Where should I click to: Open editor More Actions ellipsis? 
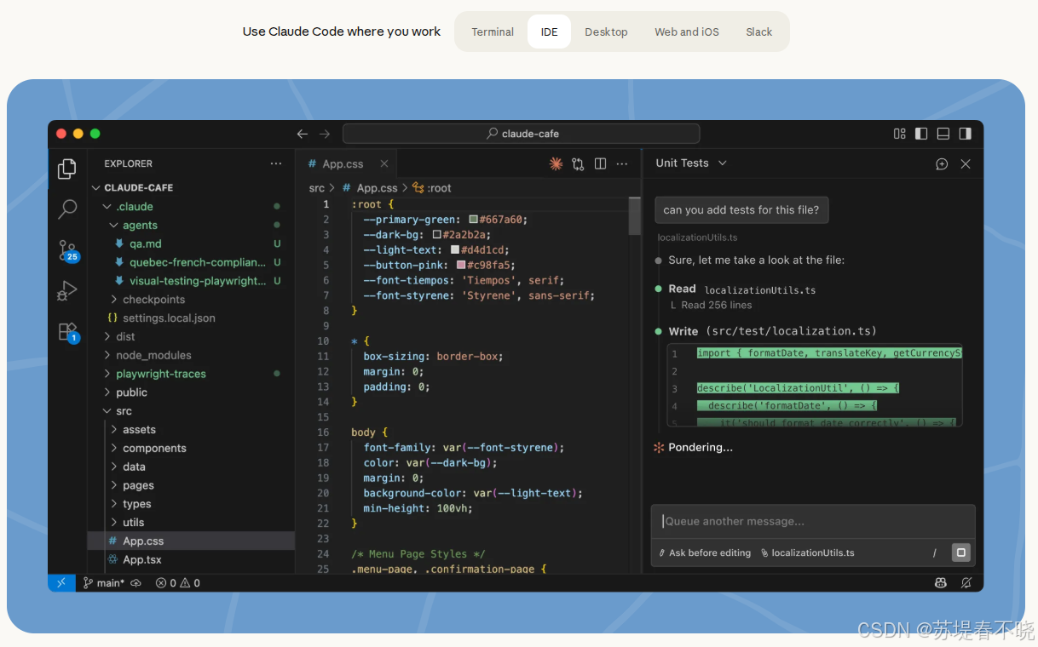click(x=622, y=163)
